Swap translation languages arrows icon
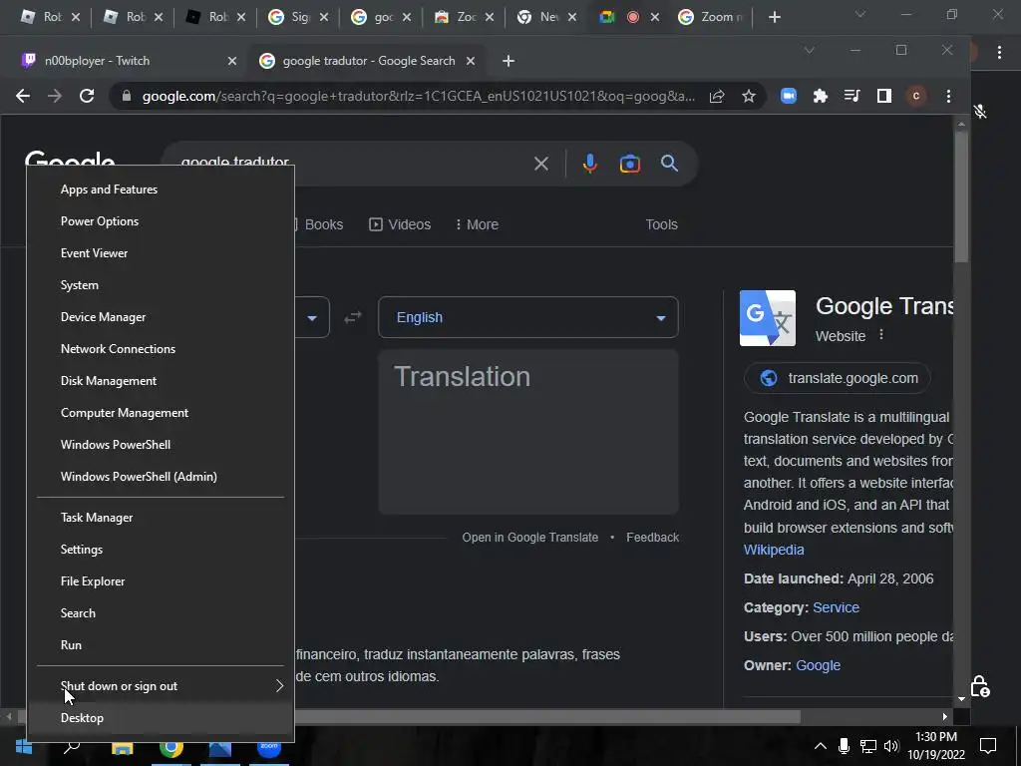Viewport: 1021px width, 766px height. [353, 317]
